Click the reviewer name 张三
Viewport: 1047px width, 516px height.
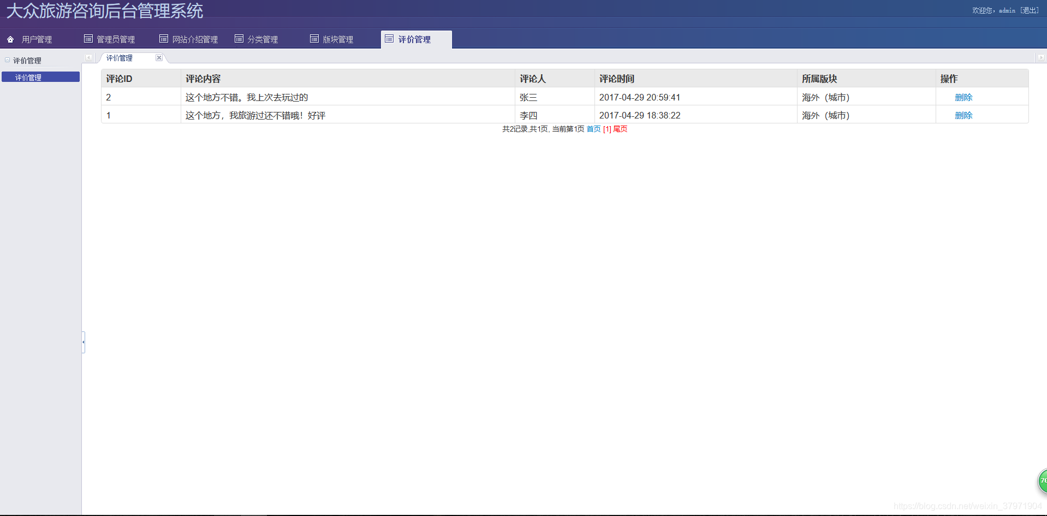click(x=528, y=97)
